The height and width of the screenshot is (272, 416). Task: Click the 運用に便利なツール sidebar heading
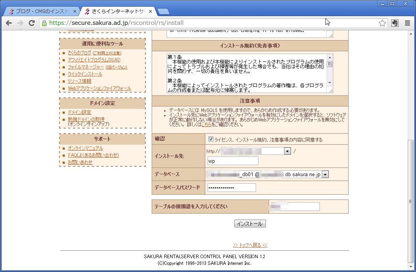(102, 44)
